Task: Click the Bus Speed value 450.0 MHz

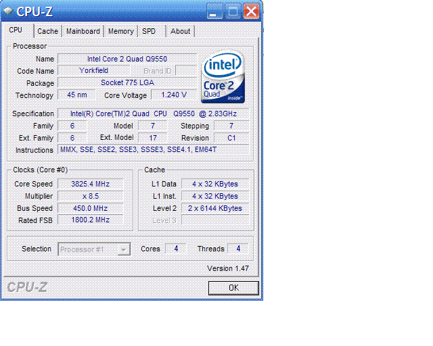Action: 90,208
